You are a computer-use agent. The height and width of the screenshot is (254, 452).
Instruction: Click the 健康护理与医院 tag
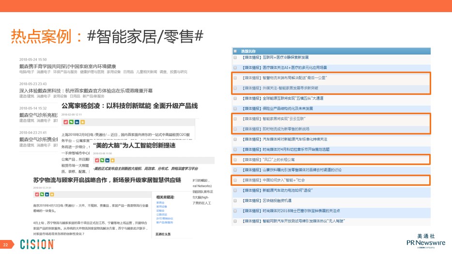pyautogui.click(x=92, y=72)
